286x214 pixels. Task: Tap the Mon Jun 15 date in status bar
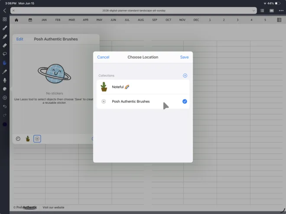pos(26,3)
